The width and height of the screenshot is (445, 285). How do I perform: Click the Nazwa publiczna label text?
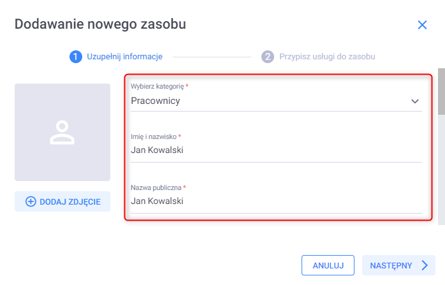click(x=156, y=187)
